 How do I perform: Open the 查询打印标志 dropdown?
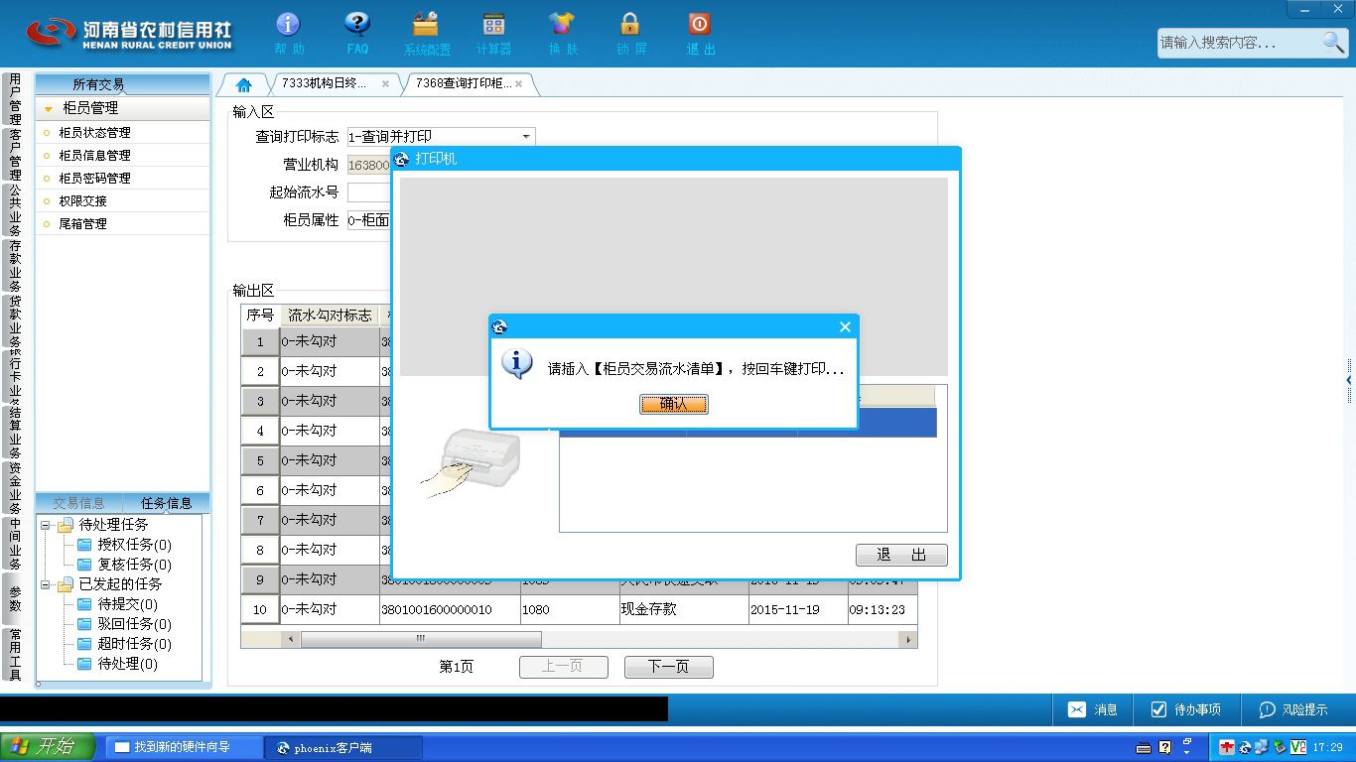(526, 137)
